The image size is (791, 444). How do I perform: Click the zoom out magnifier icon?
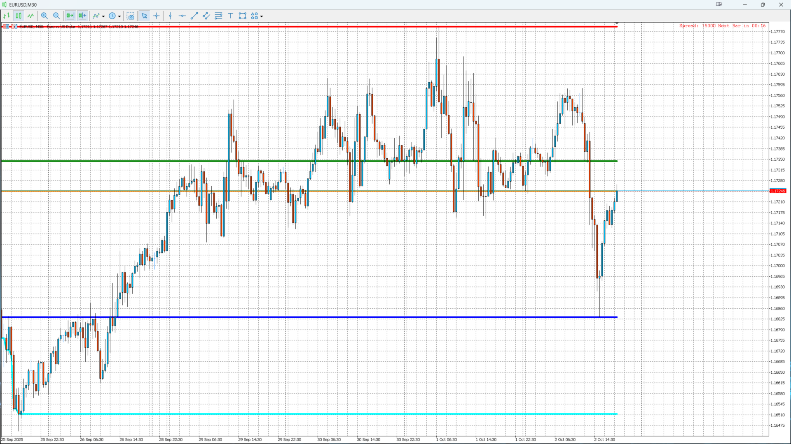(x=56, y=16)
